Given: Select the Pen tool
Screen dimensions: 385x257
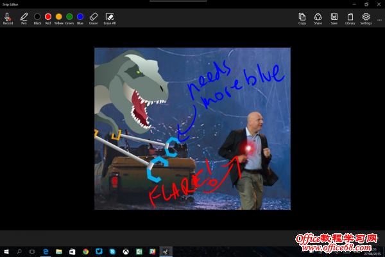Looking at the screenshot, I should [24, 17].
